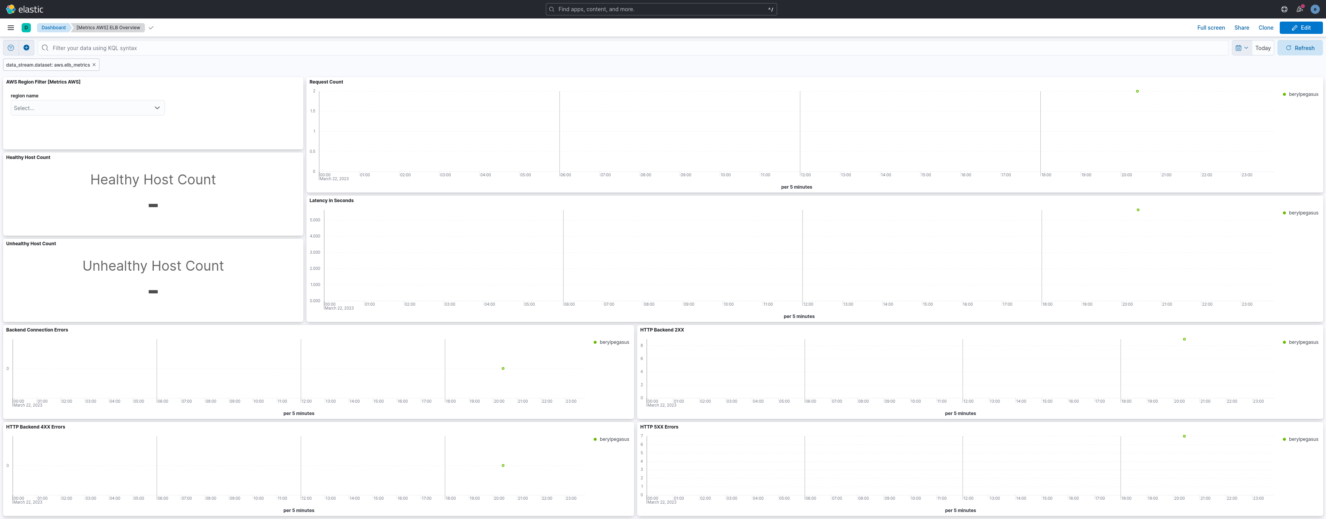Open the help lifebuoy menu
1326x519 pixels.
(1284, 9)
